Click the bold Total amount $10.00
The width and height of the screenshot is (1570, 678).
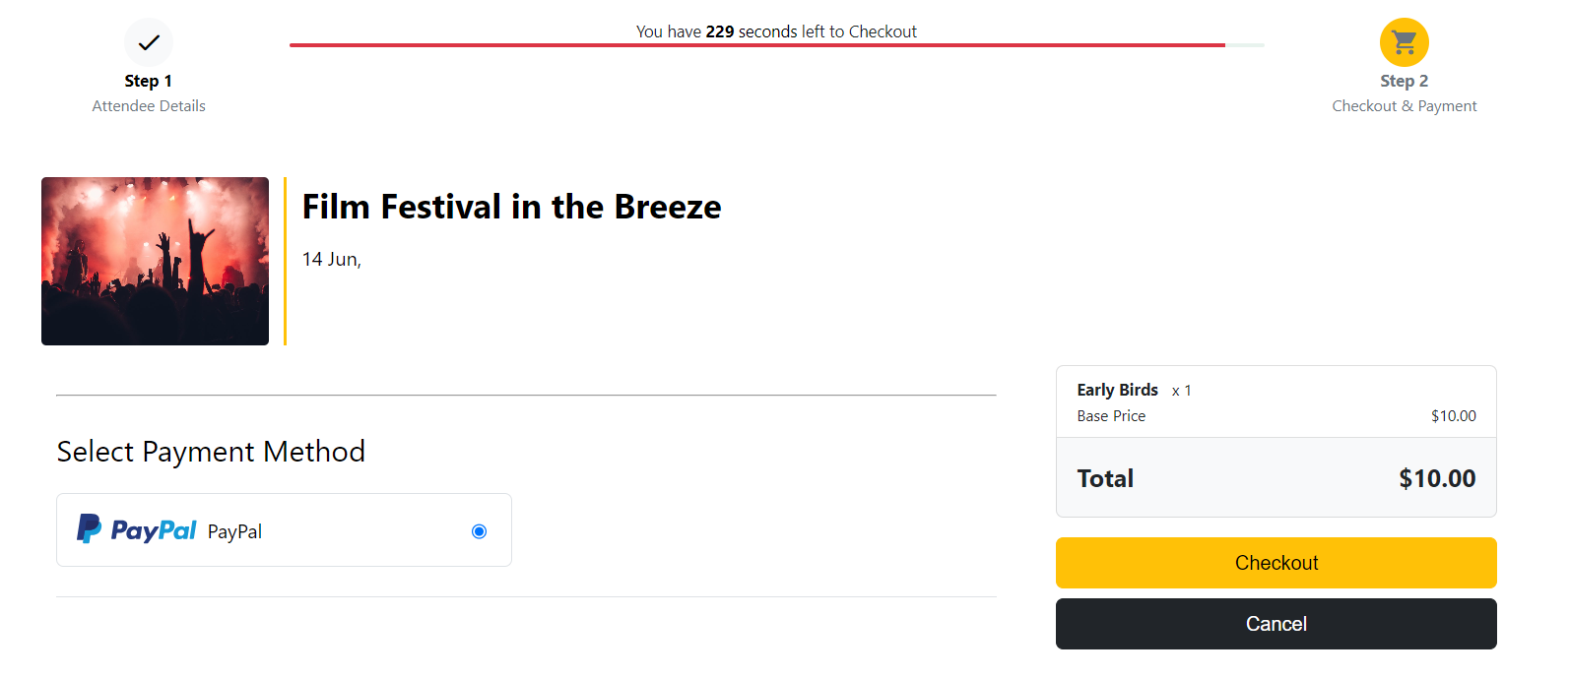click(x=1437, y=479)
